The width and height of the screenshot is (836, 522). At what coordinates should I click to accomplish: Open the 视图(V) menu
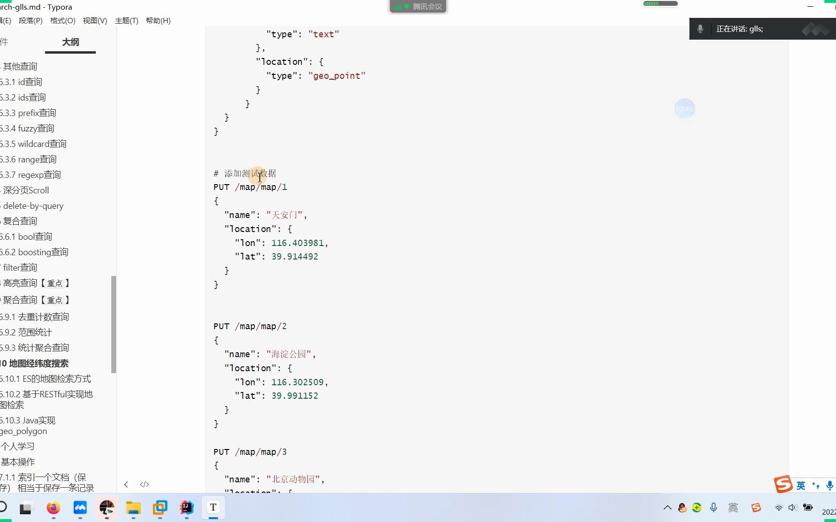coord(95,21)
